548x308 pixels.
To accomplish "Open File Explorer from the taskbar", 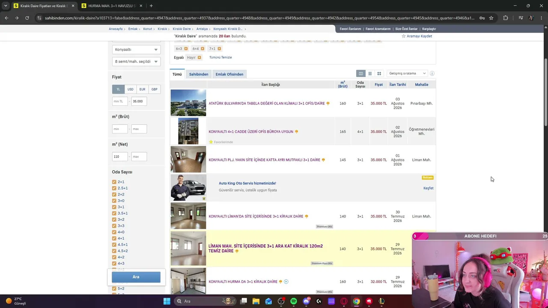I will [x=256, y=301].
